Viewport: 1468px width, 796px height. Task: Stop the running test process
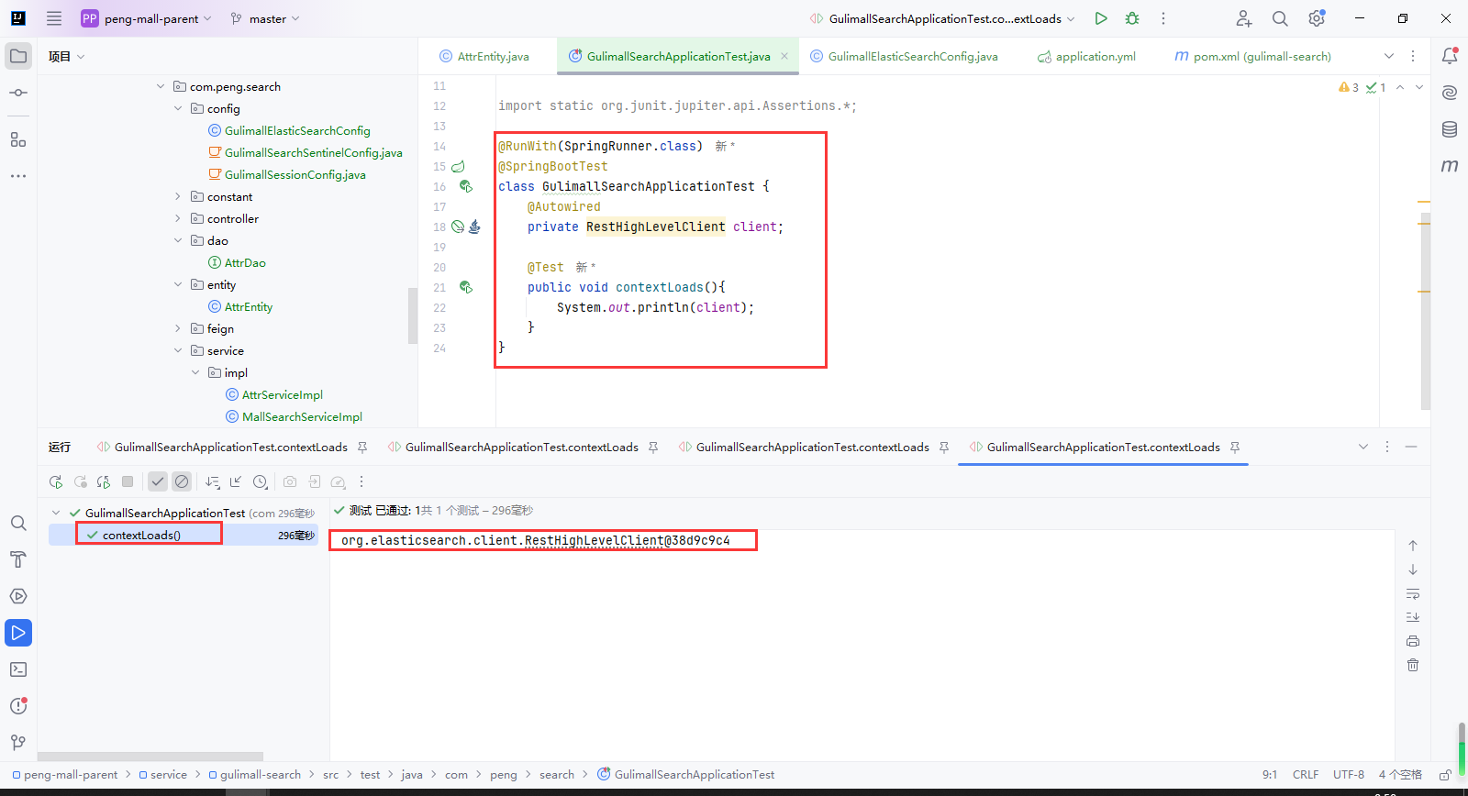click(128, 481)
